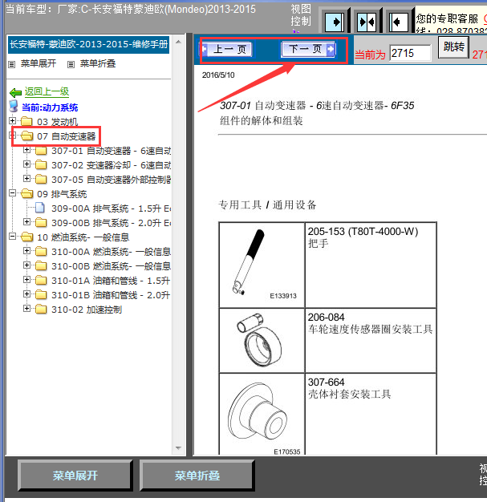Click the bottom 菜单展开 button
Image resolution: width=487 pixels, height=502 pixels.
[x=75, y=476]
